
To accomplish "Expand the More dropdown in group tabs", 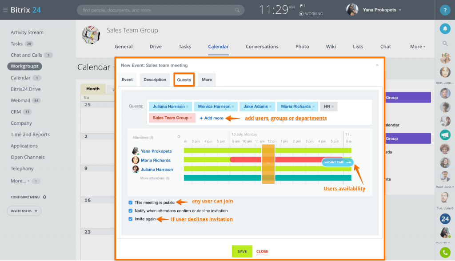I will click(418, 47).
